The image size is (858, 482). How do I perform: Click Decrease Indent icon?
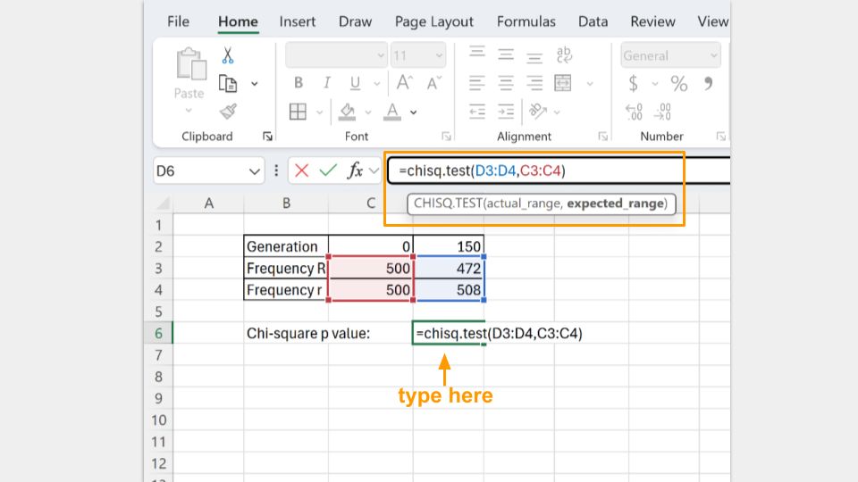click(x=477, y=112)
